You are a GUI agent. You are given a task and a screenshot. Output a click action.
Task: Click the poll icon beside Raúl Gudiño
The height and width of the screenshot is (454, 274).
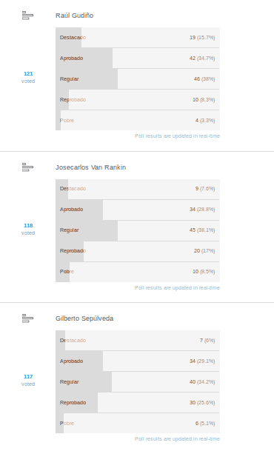coord(28,16)
